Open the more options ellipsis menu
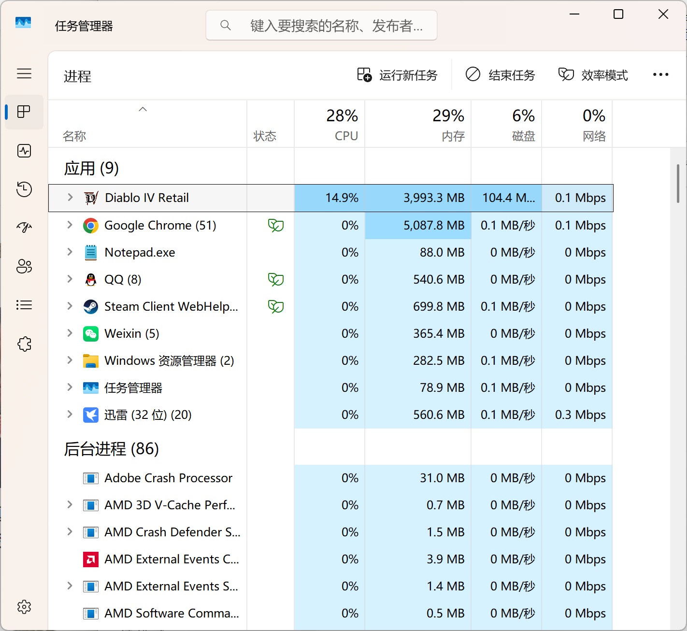 pyautogui.click(x=660, y=74)
